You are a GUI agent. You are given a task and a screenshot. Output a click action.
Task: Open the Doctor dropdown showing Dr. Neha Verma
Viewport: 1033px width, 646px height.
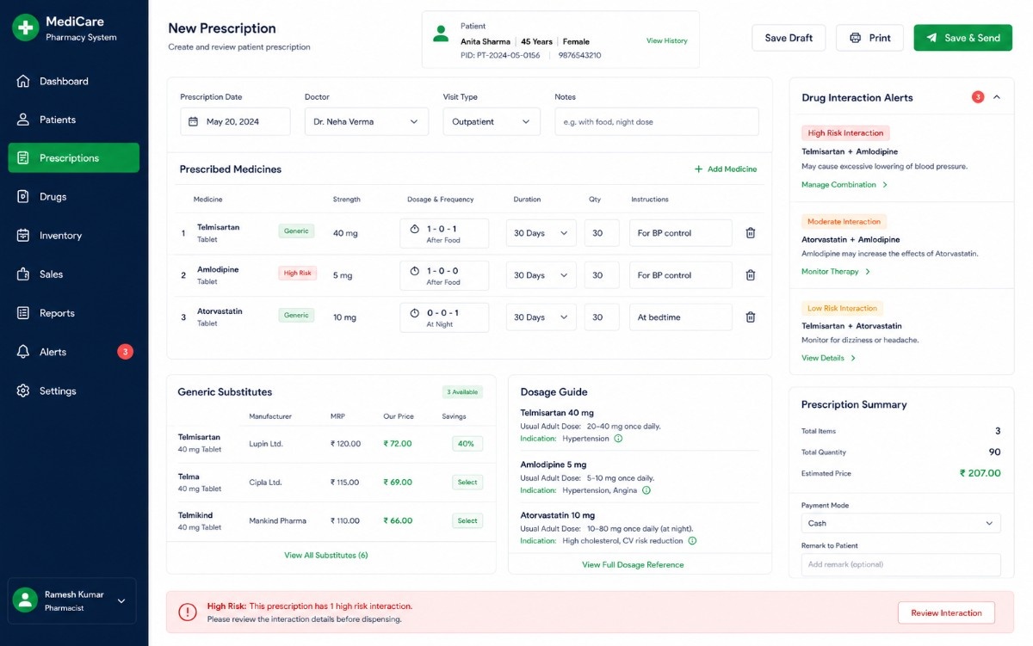click(366, 122)
